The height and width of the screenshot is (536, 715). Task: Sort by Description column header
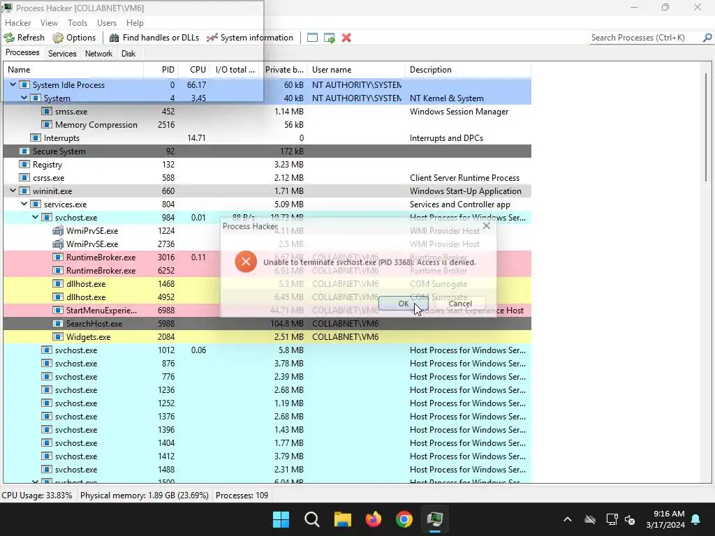[x=469, y=70]
